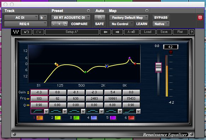206x140 pixels.
Task: Click the peak level readout box
Action: pyautogui.click(x=171, y=47)
